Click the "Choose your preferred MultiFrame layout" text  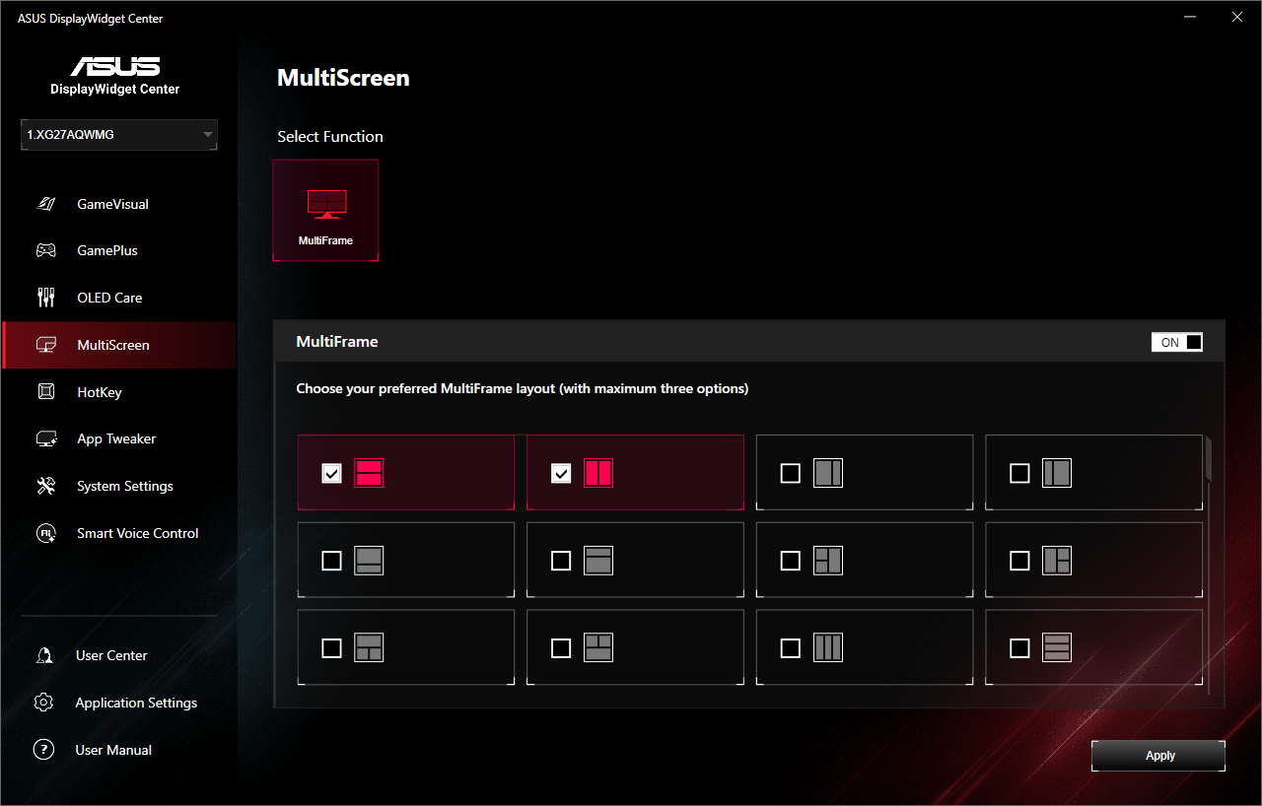pyautogui.click(x=523, y=389)
